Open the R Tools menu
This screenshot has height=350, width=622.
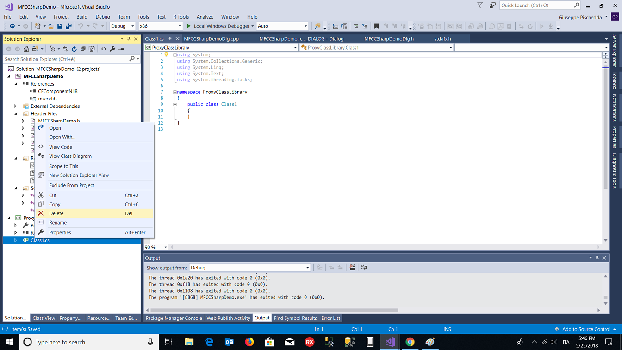[181, 17]
